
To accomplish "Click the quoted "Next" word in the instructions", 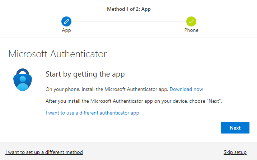I will coord(214,101).
